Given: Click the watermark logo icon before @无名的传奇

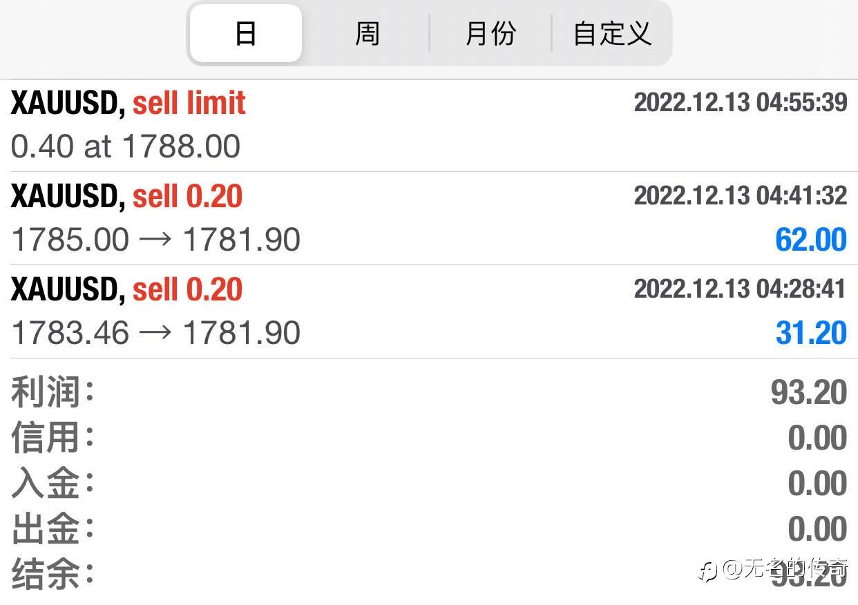Looking at the screenshot, I should [707, 570].
